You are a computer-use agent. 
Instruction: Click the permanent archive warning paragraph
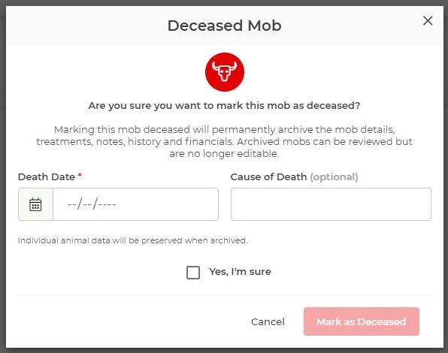224,141
